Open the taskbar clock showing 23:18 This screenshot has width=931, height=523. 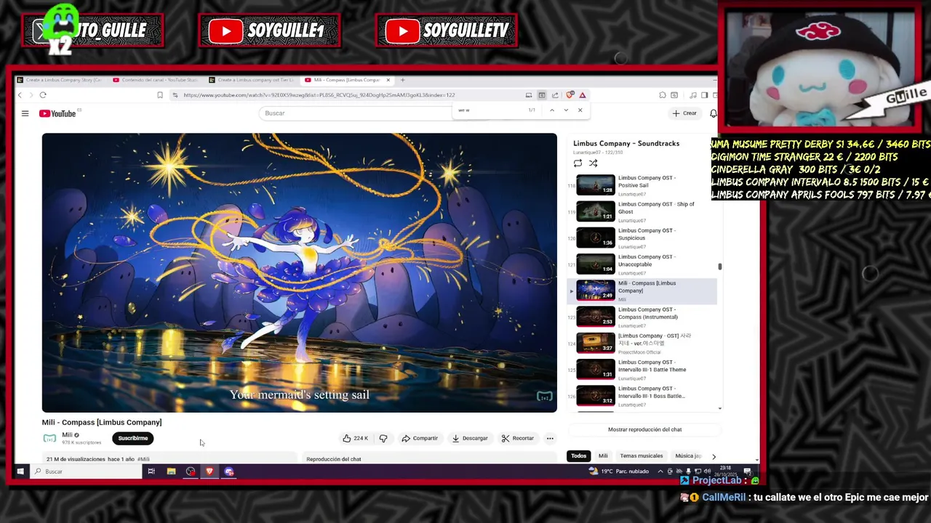coord(725,471)
